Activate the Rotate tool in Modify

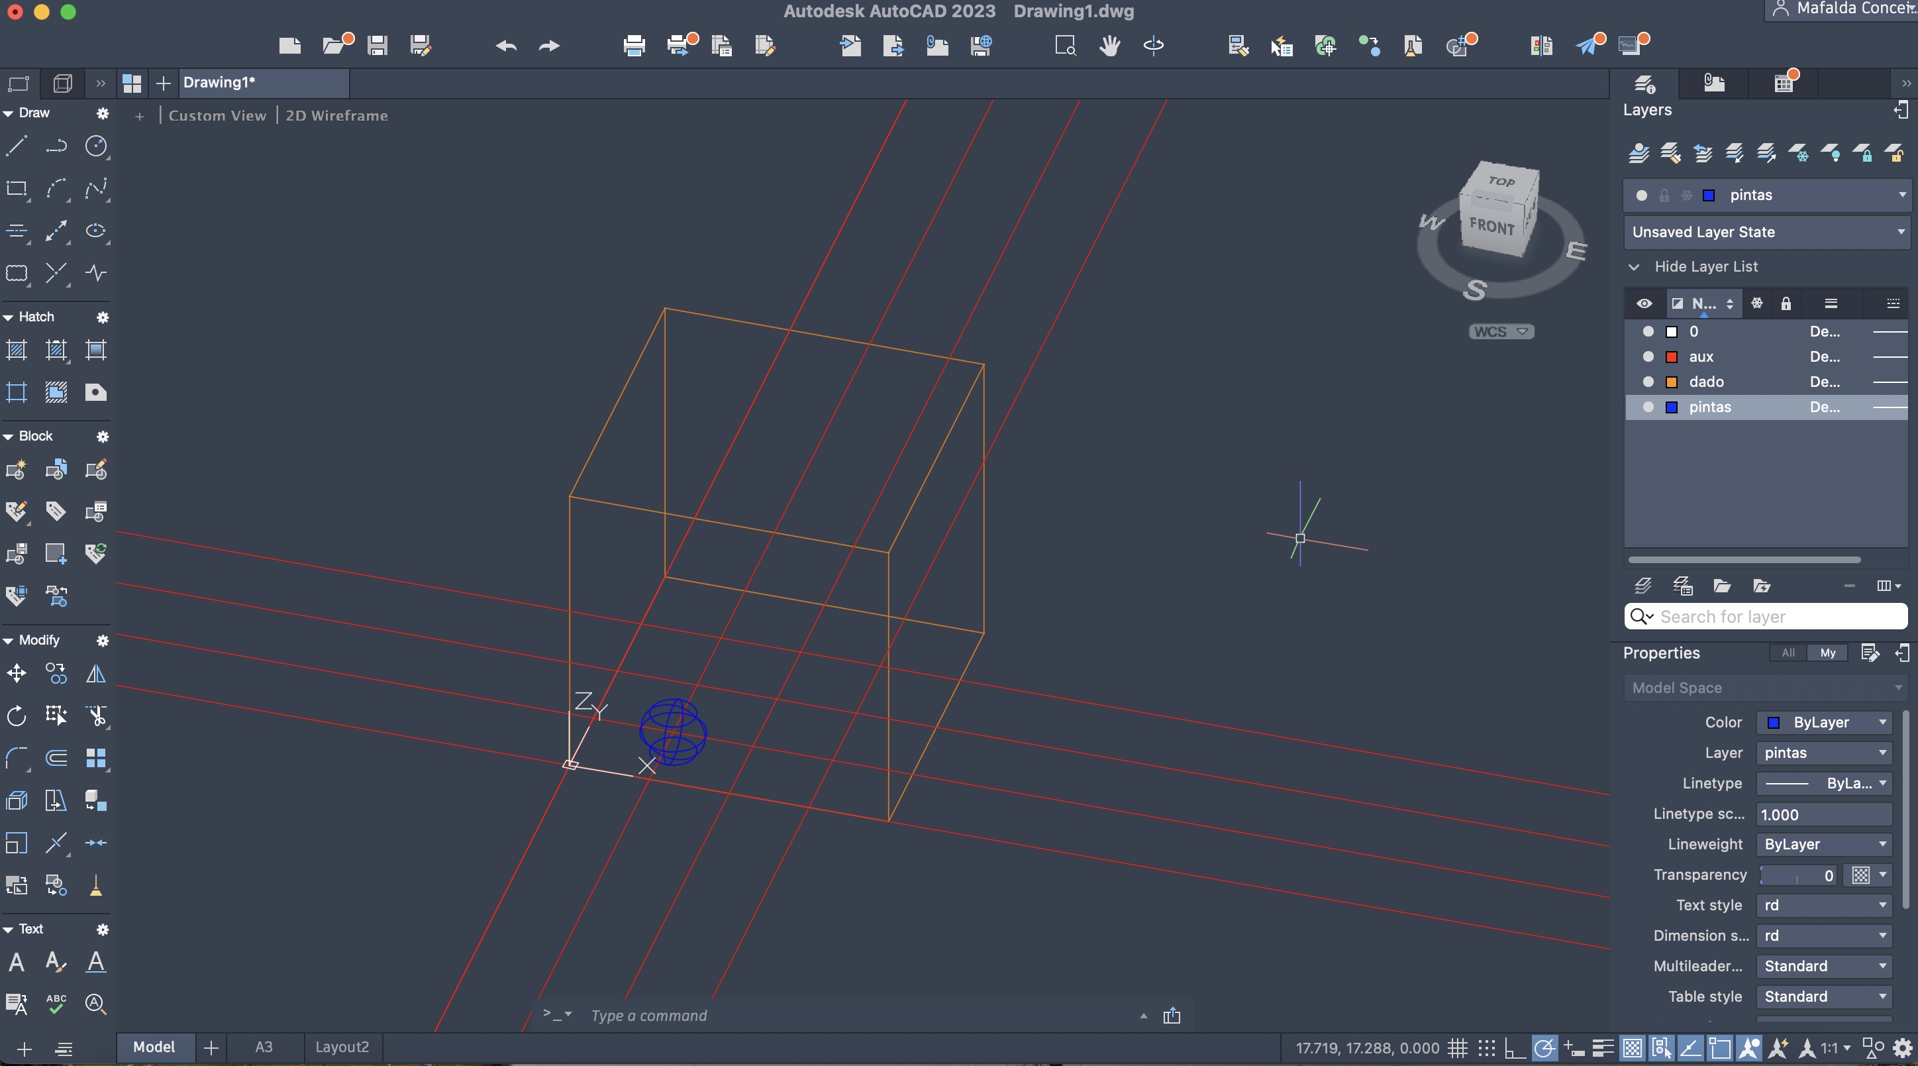point(17,717)
